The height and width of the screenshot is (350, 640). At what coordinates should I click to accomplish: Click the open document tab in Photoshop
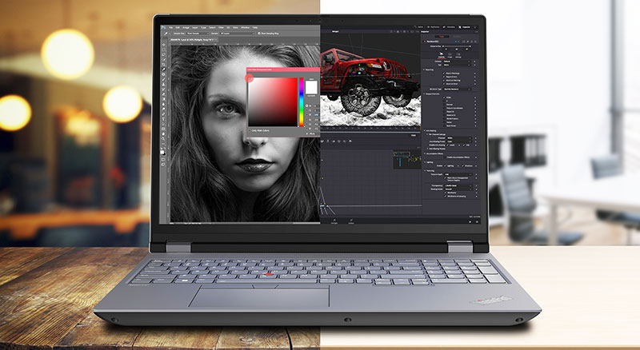[194, 40]
